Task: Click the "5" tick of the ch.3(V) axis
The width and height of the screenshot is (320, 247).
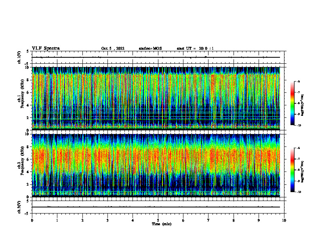Action: tap(28, 201)
